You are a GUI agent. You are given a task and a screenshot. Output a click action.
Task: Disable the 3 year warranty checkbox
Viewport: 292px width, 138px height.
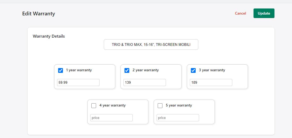193,70
